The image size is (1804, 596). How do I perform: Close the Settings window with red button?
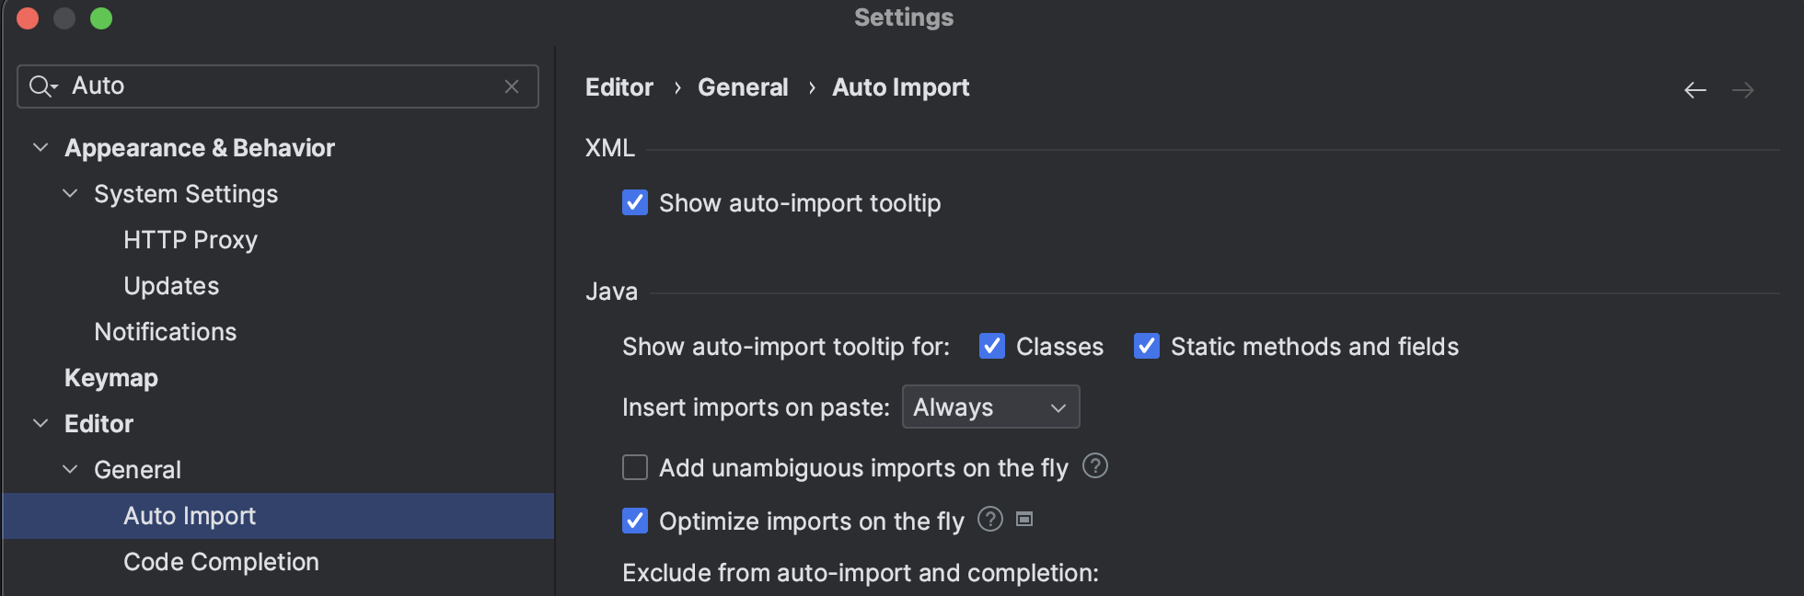[28, 18]
